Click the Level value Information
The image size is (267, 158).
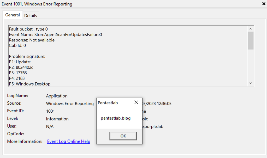57,119
